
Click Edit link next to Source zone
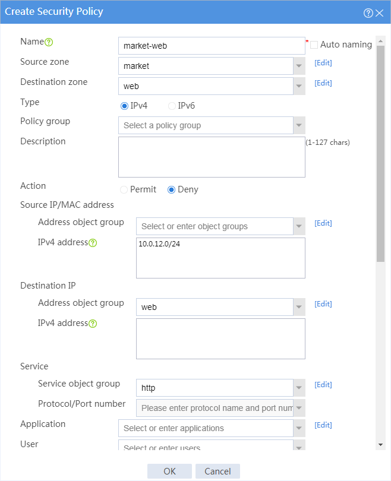point(323,63)
